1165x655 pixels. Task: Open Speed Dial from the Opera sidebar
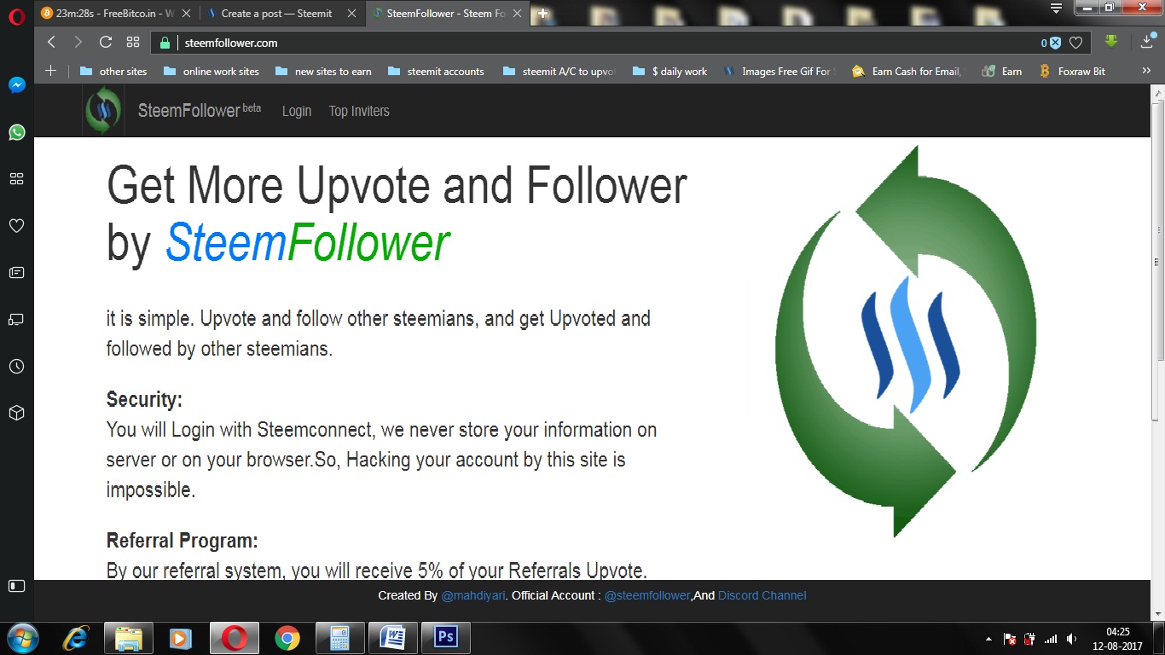[x=16, y=179]
